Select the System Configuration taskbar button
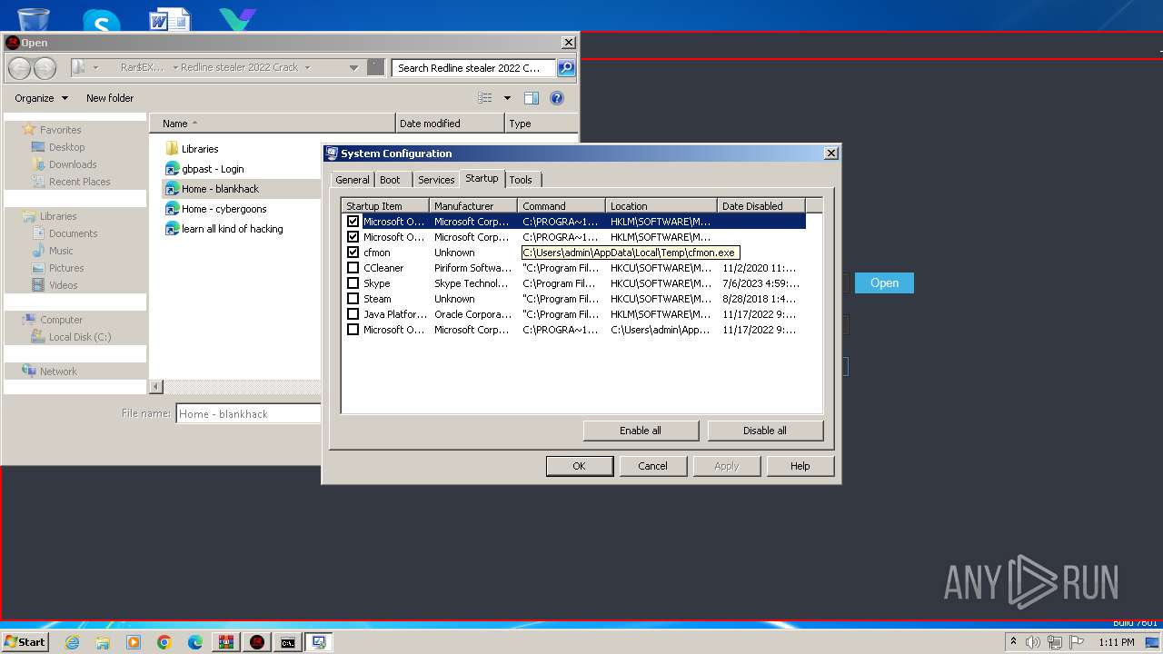 [319, 642]
